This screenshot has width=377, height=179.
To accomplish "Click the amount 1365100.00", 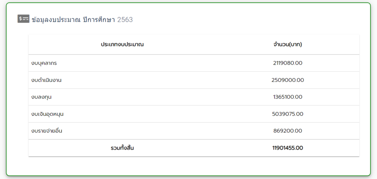I will coord(288,97).
